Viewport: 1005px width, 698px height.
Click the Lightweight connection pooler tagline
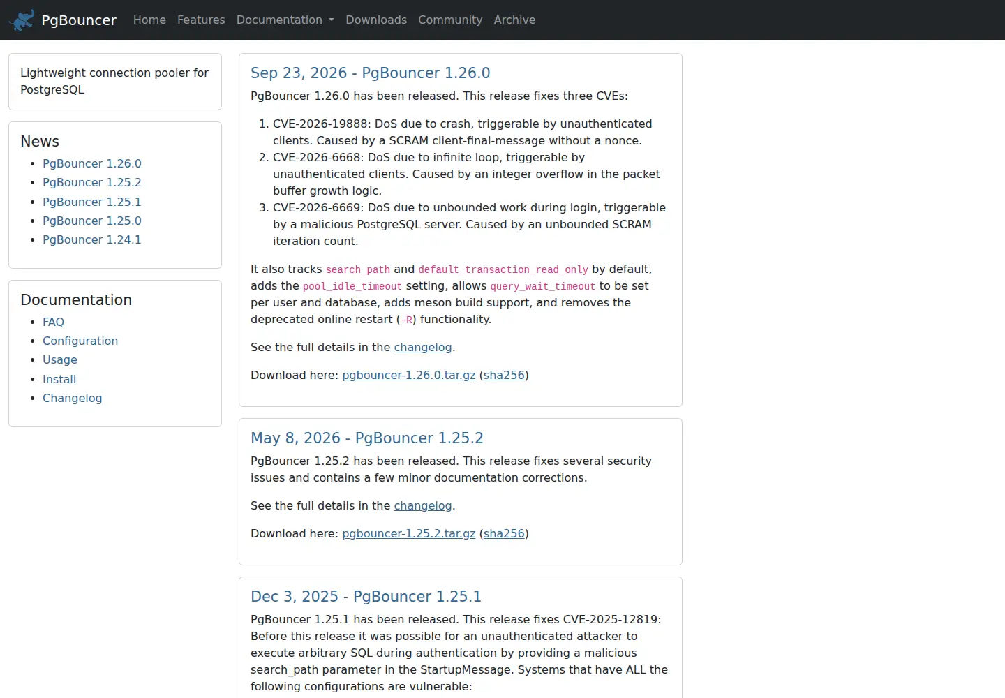114,81
